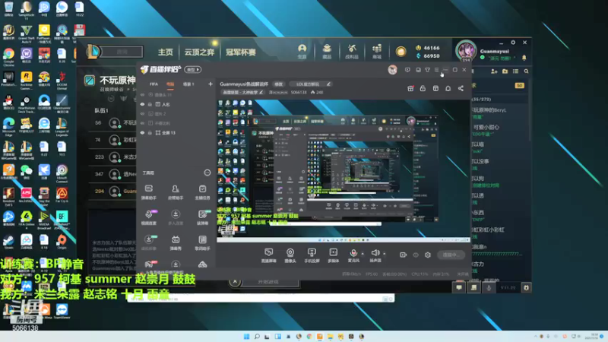Viewport: 608px width, 342px height.
Task: Expand the speaker options arrow
Action: (385, 254)
